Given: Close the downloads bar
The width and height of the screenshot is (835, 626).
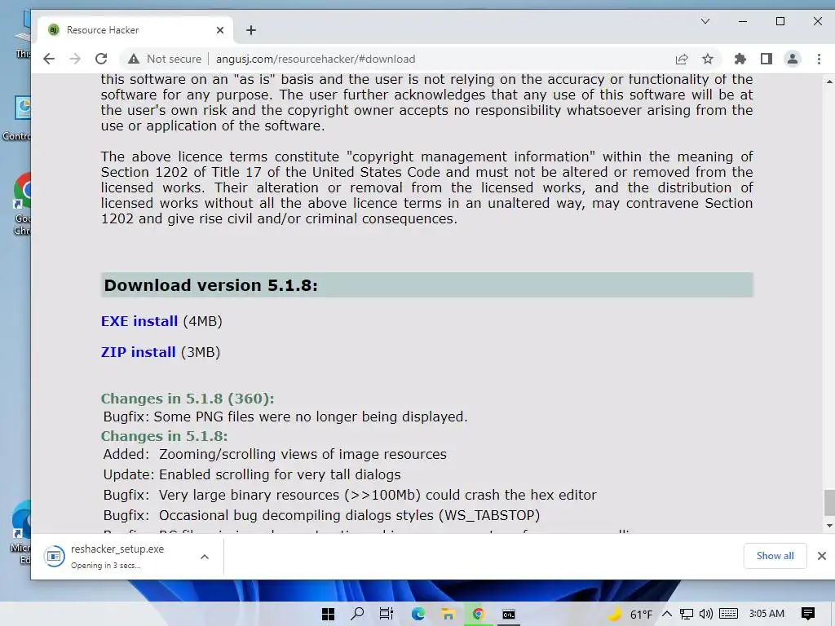Looking at the screenshot, I should click(822, 556).
